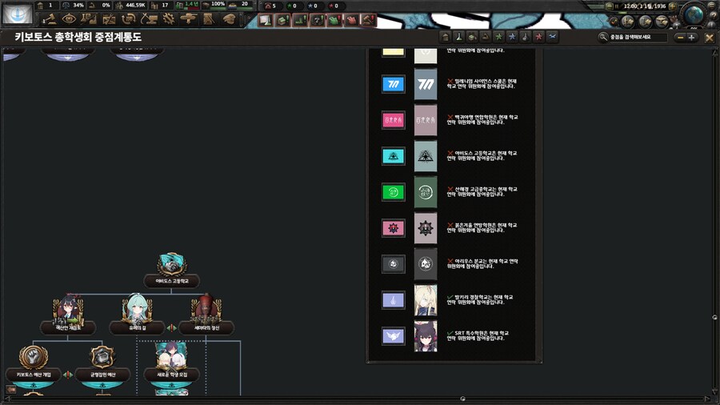Click the 아비도스 고등학교 cyan flag
The height and width of the screenshot is (405, 720).
click(393, 156)
